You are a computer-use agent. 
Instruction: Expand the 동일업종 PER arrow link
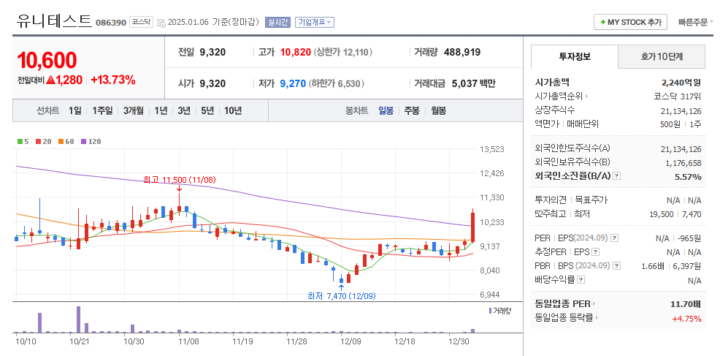tap(594, 303)
